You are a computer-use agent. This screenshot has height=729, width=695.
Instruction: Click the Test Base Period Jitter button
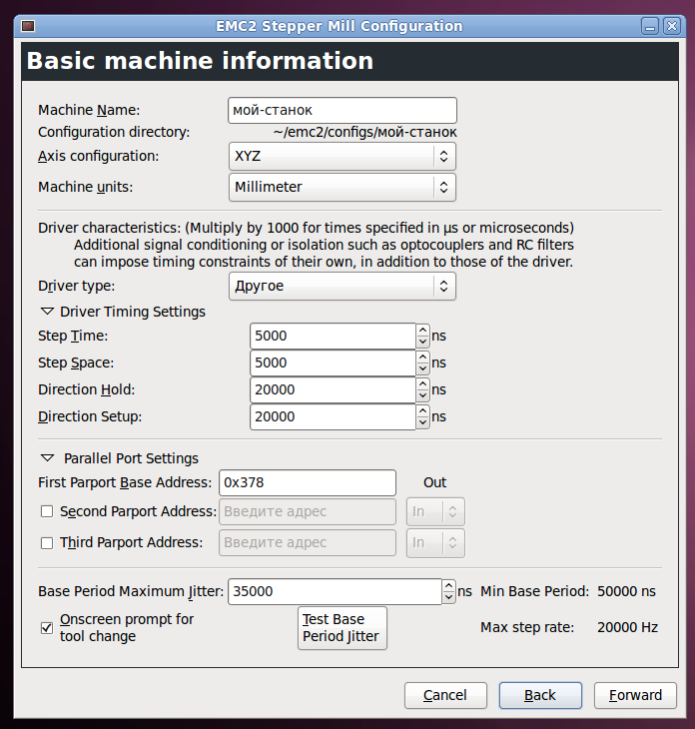tap(343, 628)
